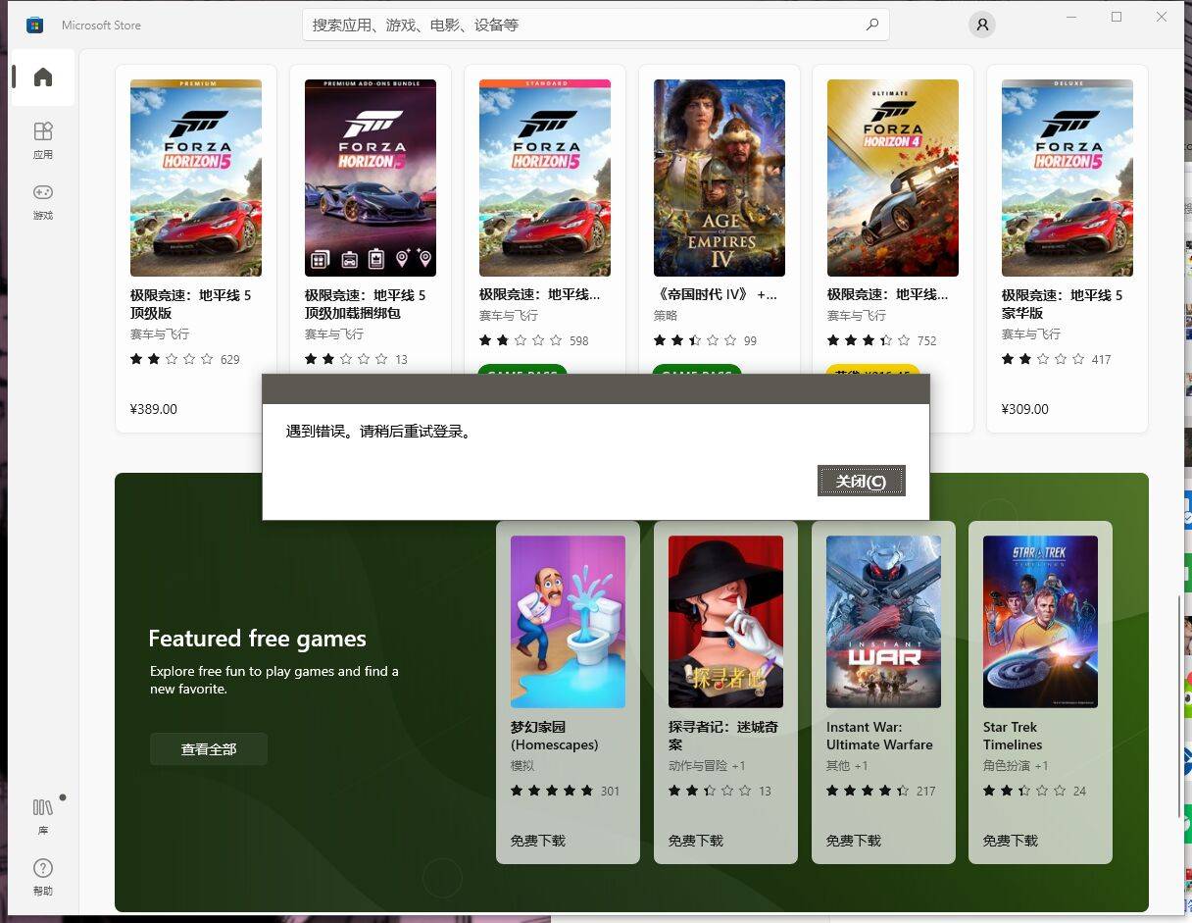Viewport: 1192px width, 923px height.
Task: Click 免费下载 for 梦幻家园 (Homescapes)
Action: point(537,841)
